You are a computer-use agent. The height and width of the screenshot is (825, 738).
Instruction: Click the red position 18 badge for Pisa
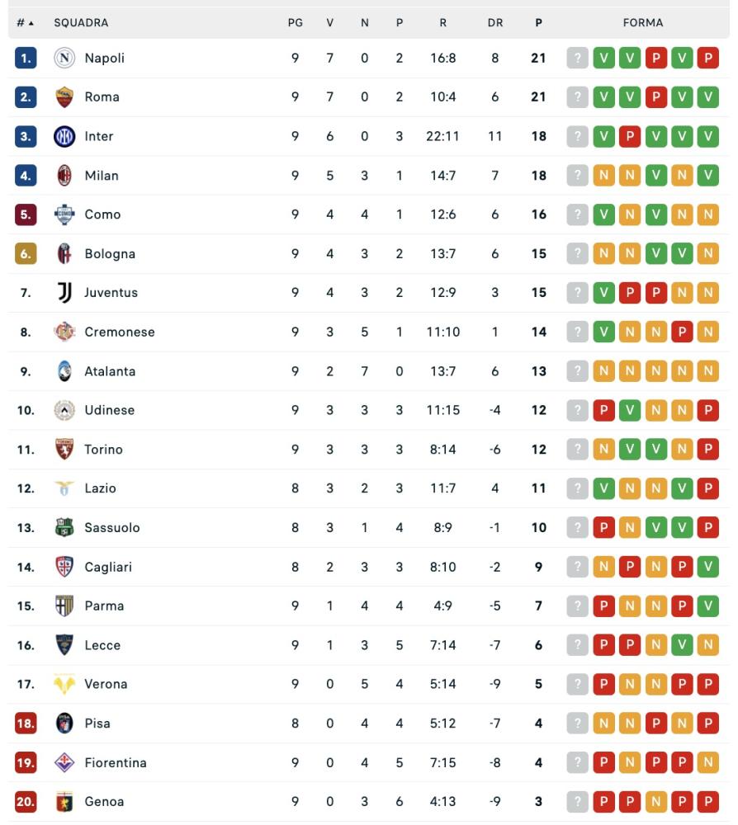click(x=26, y=724)
